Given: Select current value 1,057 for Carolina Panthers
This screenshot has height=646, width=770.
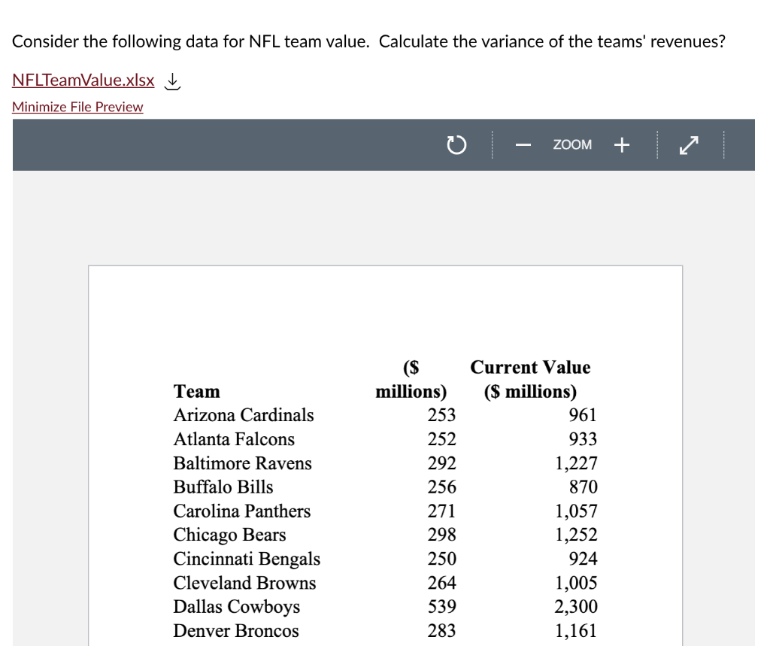Looking at the screenshot, I should (x=576, y=511).
